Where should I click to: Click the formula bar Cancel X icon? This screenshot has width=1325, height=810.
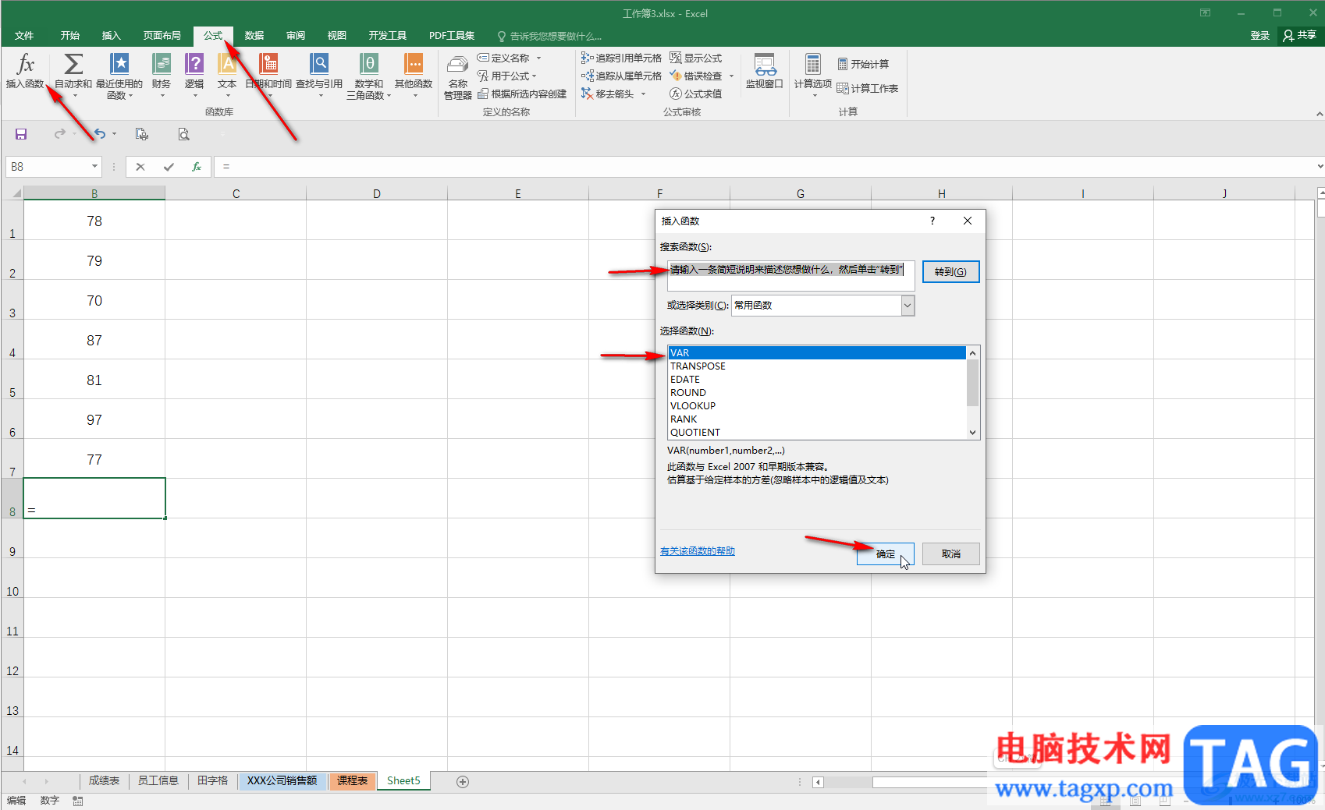tap(140, 167)
